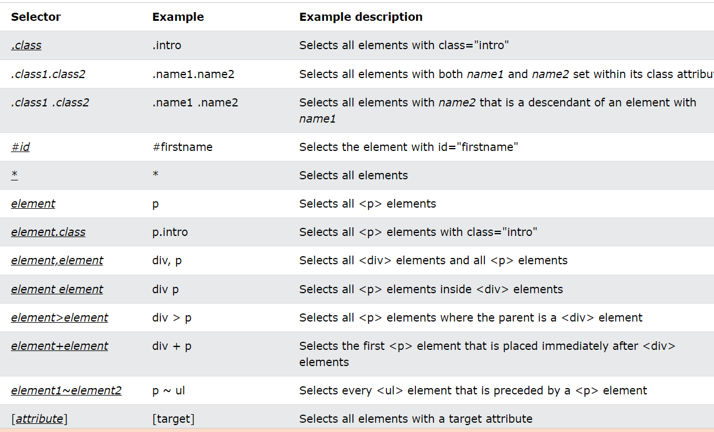Open the element.class selector link

click(48, 232)
